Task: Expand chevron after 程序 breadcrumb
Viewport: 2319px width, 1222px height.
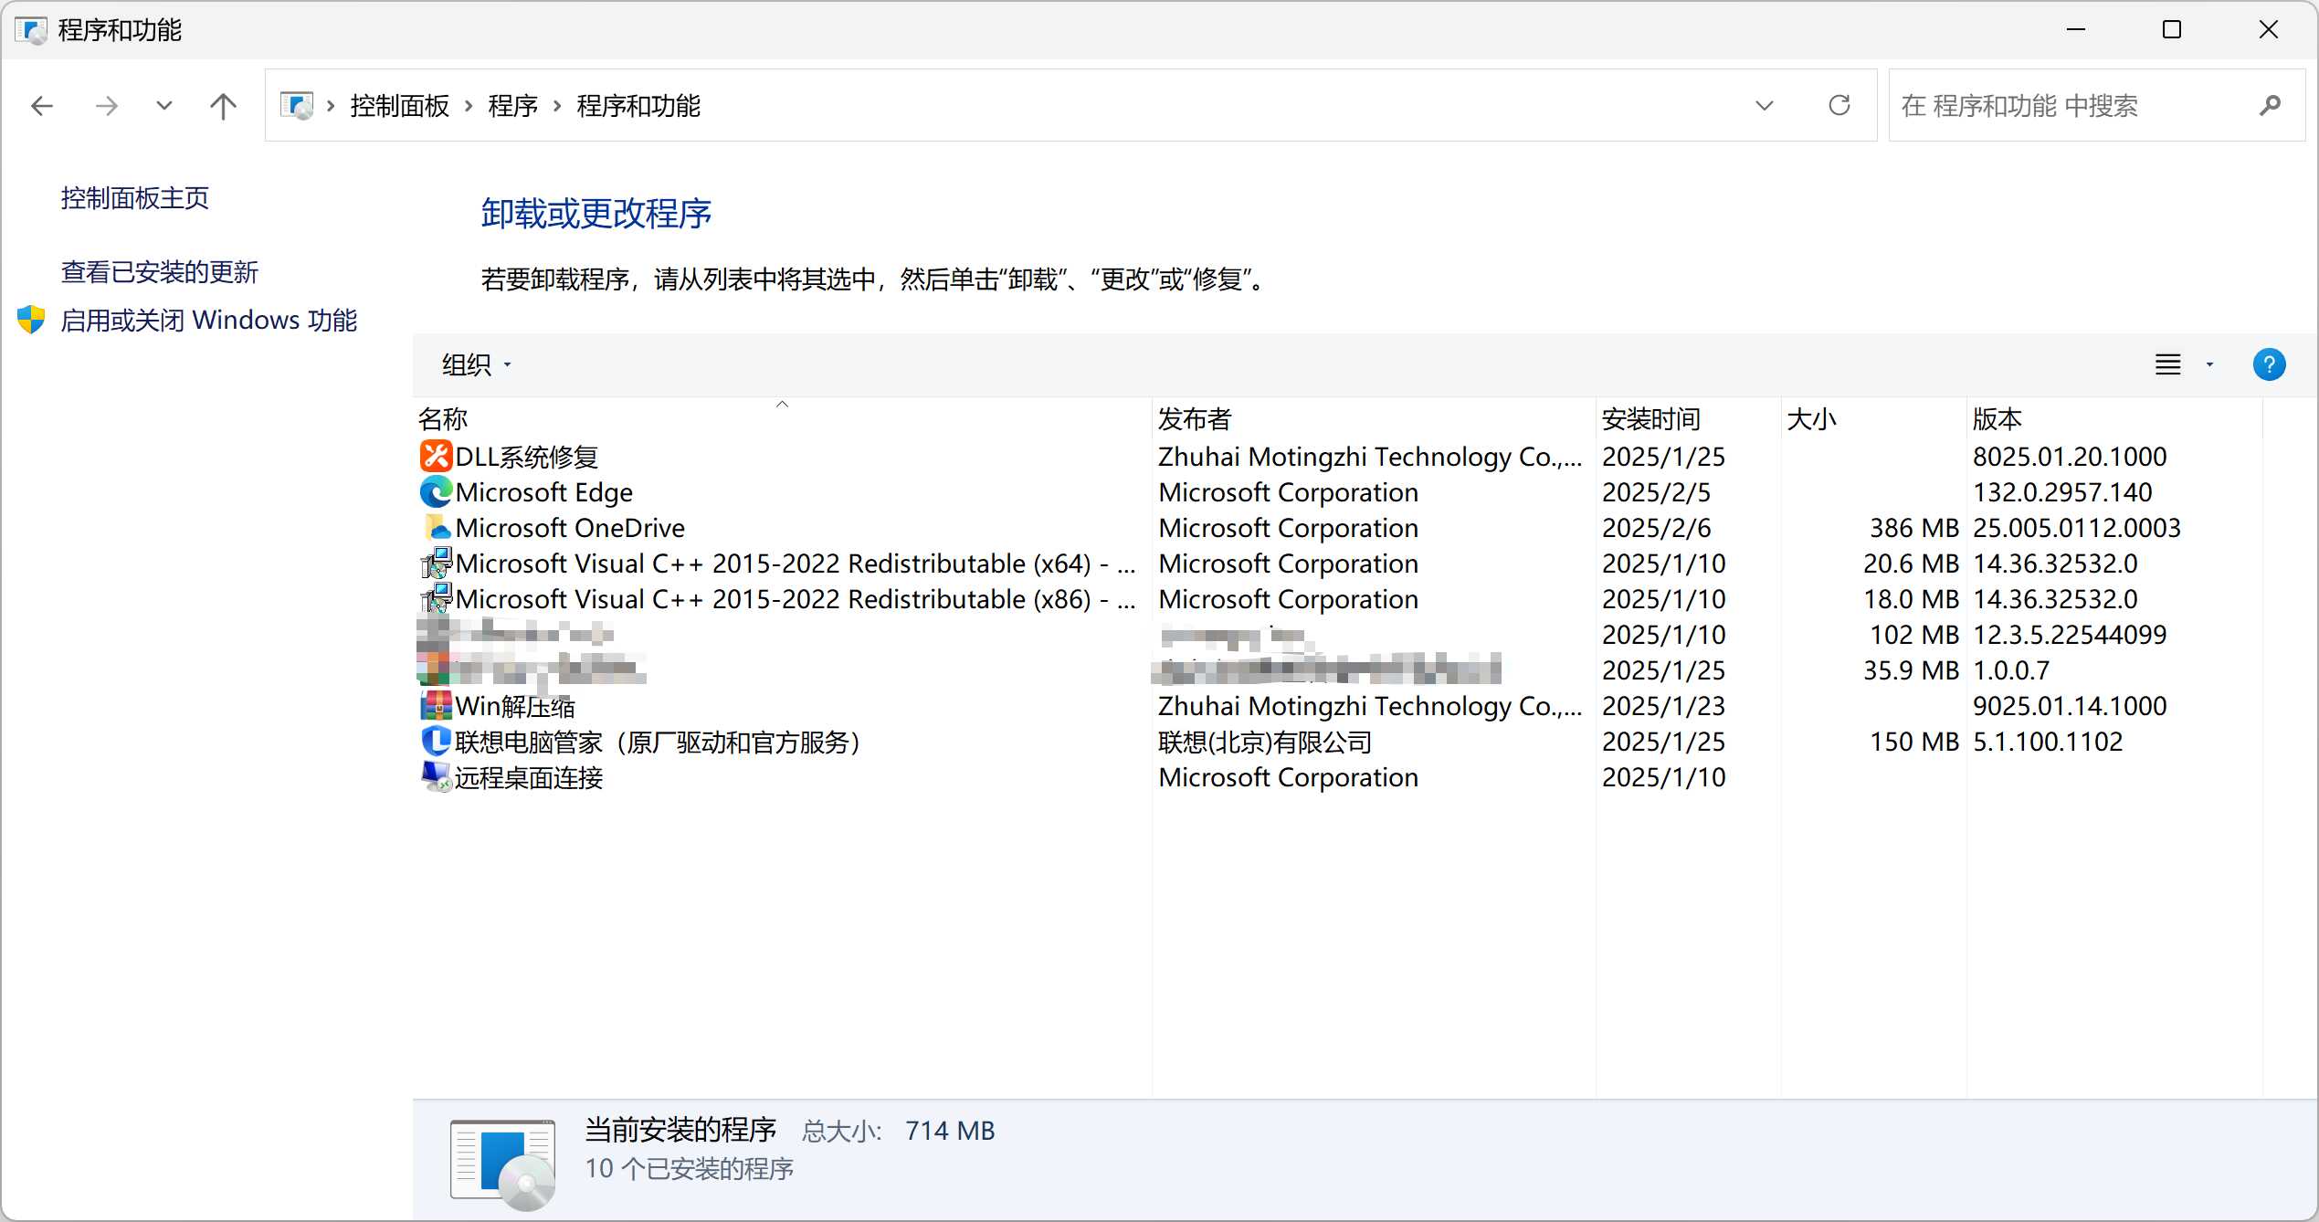Action: click(556, 106)
